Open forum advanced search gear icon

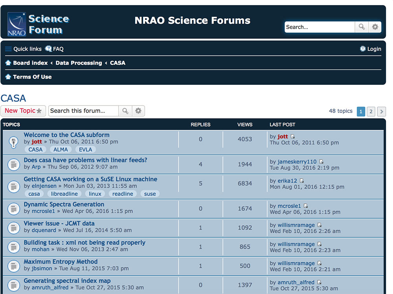138,111
